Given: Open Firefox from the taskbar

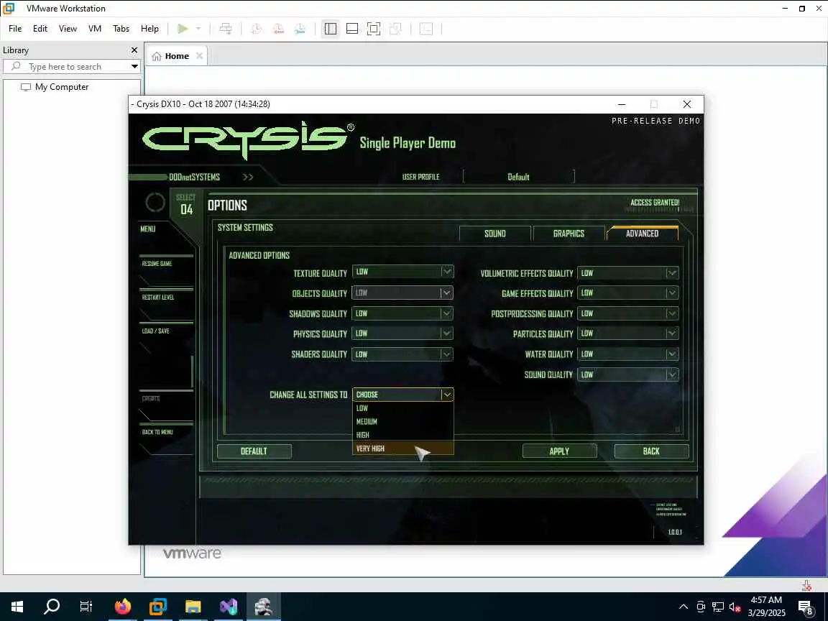Looking at the screenshot, I should 122,606.
